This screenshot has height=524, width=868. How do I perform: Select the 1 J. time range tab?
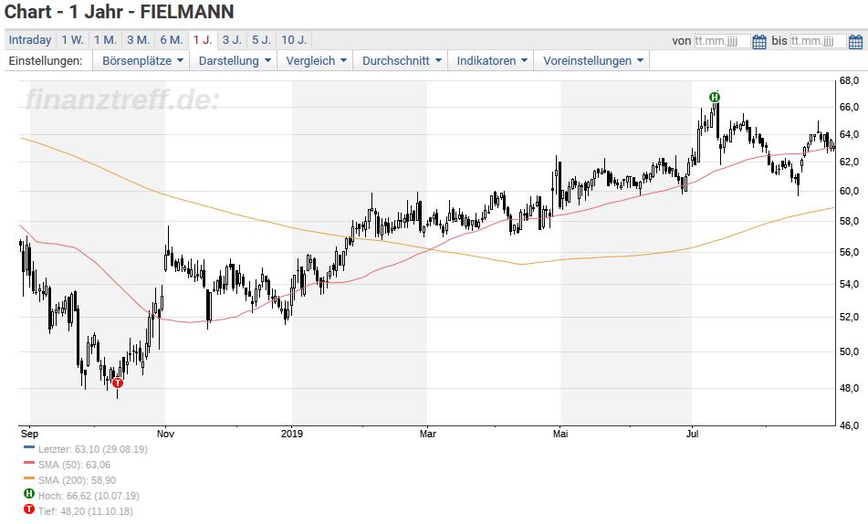pyautogui.click(x=203, y=40)
